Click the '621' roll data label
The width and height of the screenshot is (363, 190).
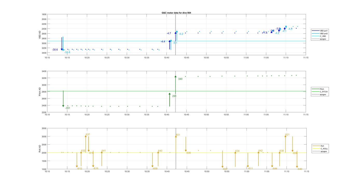pyautogui.click(x=287, y=135)
